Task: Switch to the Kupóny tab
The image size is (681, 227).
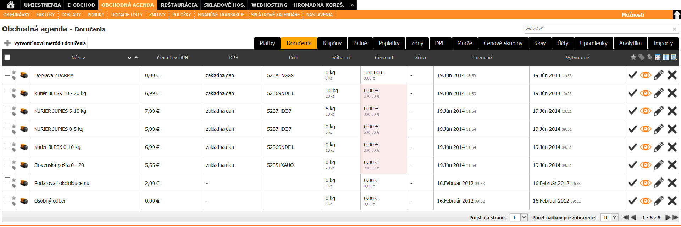Action: click(x=332, y=43)
